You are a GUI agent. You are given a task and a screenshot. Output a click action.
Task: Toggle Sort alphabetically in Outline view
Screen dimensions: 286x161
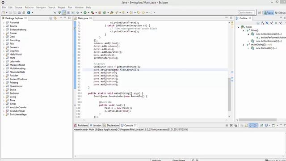262,23
